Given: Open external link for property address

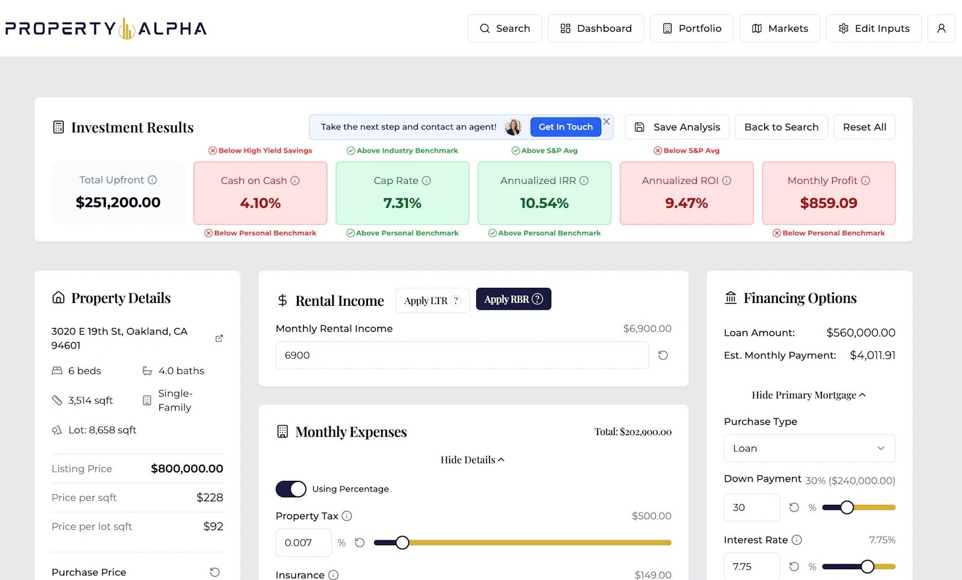Looking at the screenshot, I should click(219, 338).
